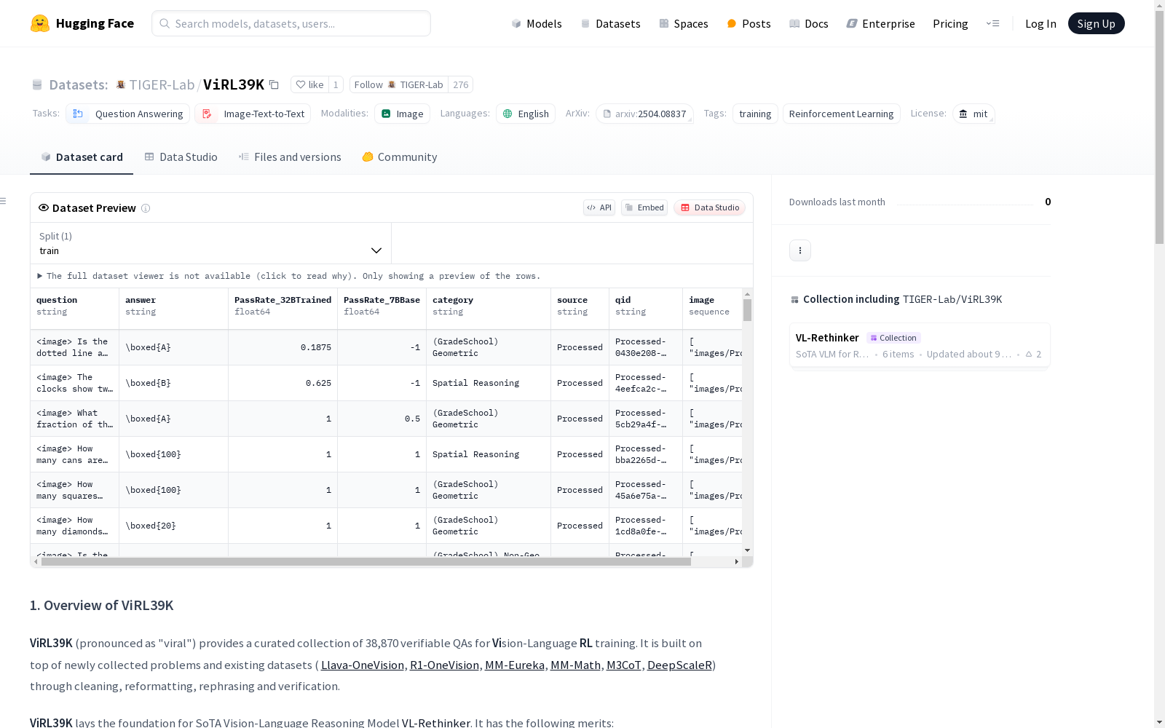1165x728 pixels.
Task: Expand the Split train dropdown
Action: tap(210, 243)
